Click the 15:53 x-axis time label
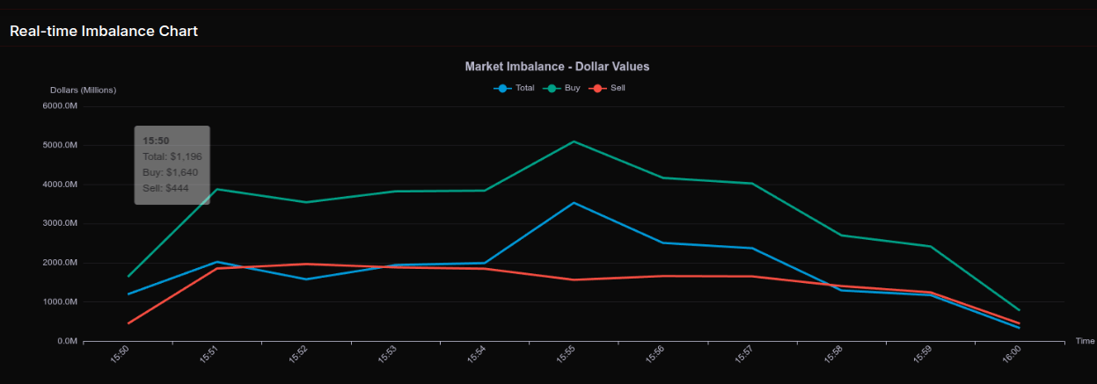Screen dimensions: 1097x384 point(388,354)
